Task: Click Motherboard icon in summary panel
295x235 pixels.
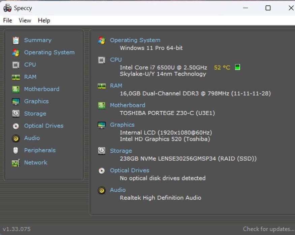Action: point(102,106)
